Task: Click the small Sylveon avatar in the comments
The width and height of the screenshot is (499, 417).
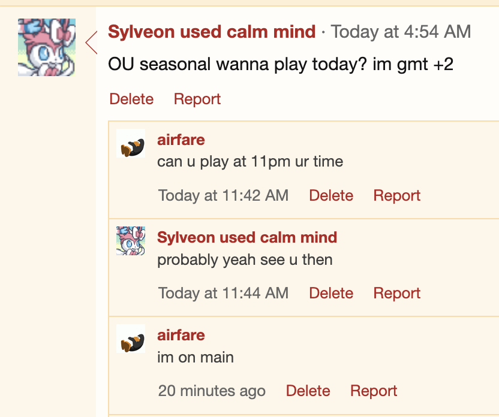Action: [x=131, y=241]
